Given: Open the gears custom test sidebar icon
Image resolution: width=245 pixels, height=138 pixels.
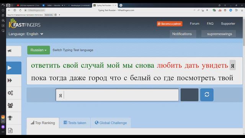Looking at the screenshot, I should [10, 93].
